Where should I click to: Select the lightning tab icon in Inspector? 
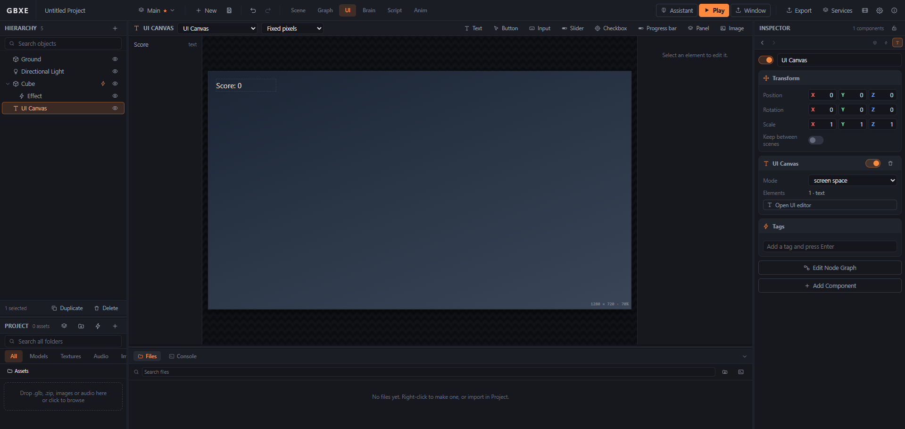(886, 43)
